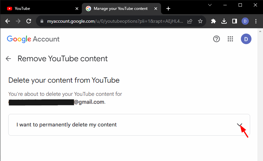Image resolution: width=263 pixels, height=161 pixels.
Task: Expand the permanently delete content chevron
Action: 240,125
